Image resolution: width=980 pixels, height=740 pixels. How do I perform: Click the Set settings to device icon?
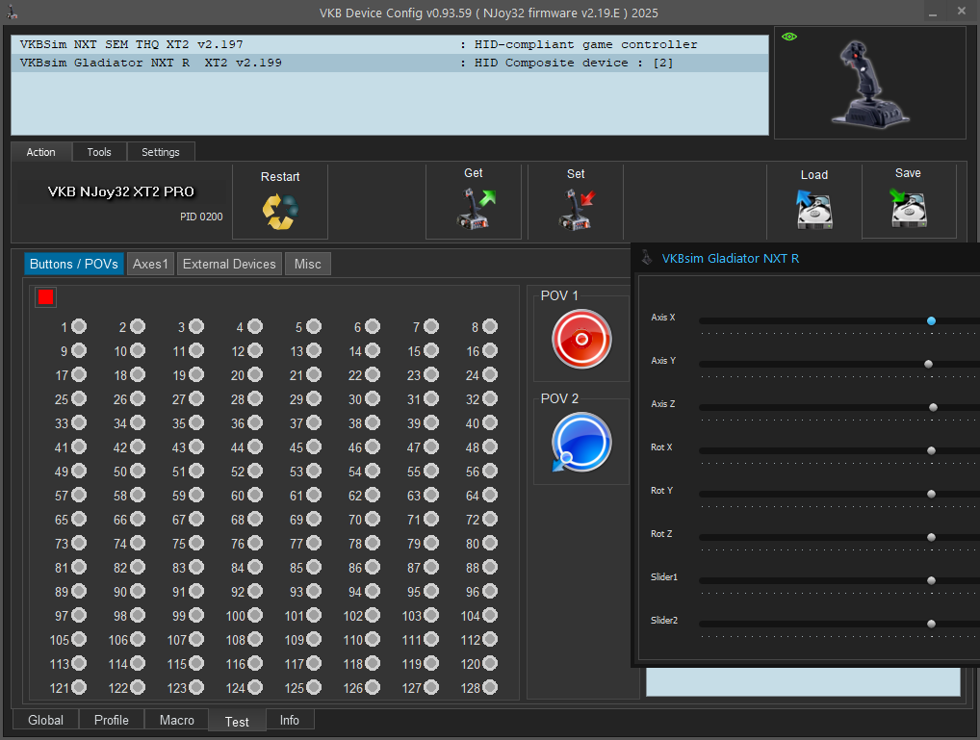pyautogui.click(x=577, y=210)
